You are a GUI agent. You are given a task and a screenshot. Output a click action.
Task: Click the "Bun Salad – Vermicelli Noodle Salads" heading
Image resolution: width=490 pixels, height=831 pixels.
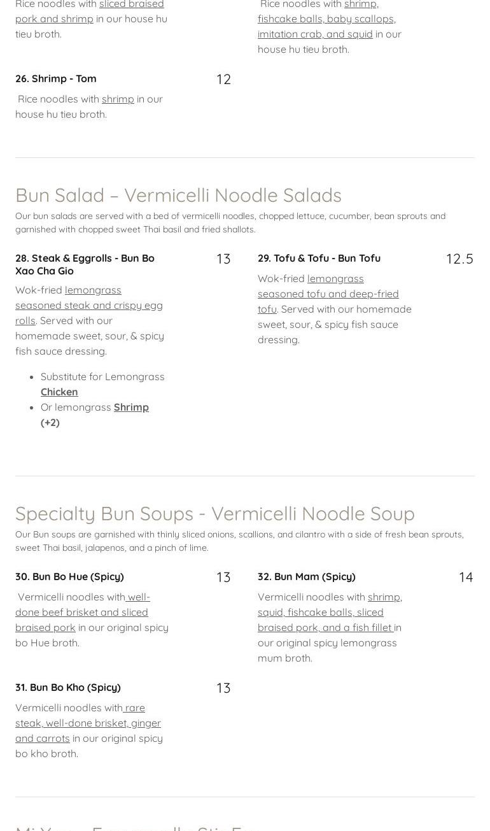point(178,195)
